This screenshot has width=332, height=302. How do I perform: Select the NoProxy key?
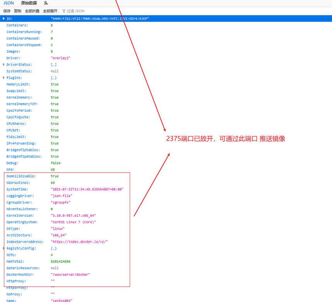tap(14, 295)
